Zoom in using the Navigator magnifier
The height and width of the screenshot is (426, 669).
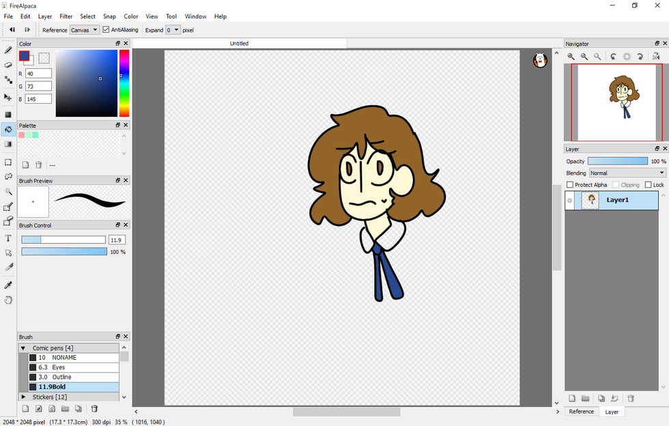tap(571, 57)
